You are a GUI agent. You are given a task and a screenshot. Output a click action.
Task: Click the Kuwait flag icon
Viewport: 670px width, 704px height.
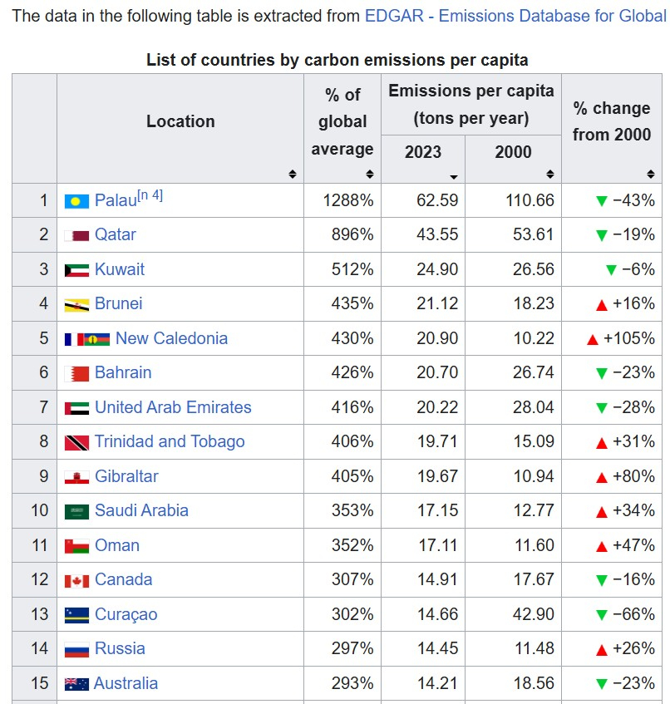[76, 270]
